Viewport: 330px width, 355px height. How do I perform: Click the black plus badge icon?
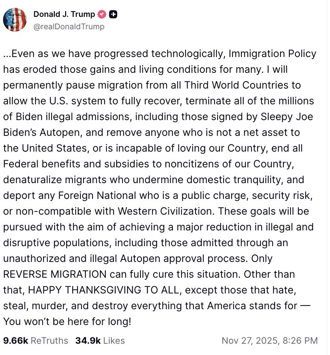pos(113,14)
